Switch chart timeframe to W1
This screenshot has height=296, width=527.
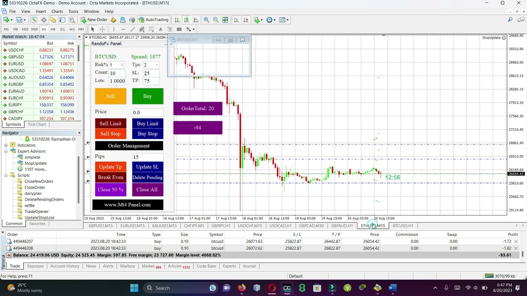[72, 29]
